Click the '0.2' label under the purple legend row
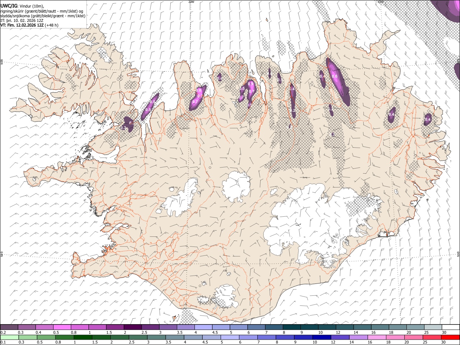 click(x=3, y=332)
